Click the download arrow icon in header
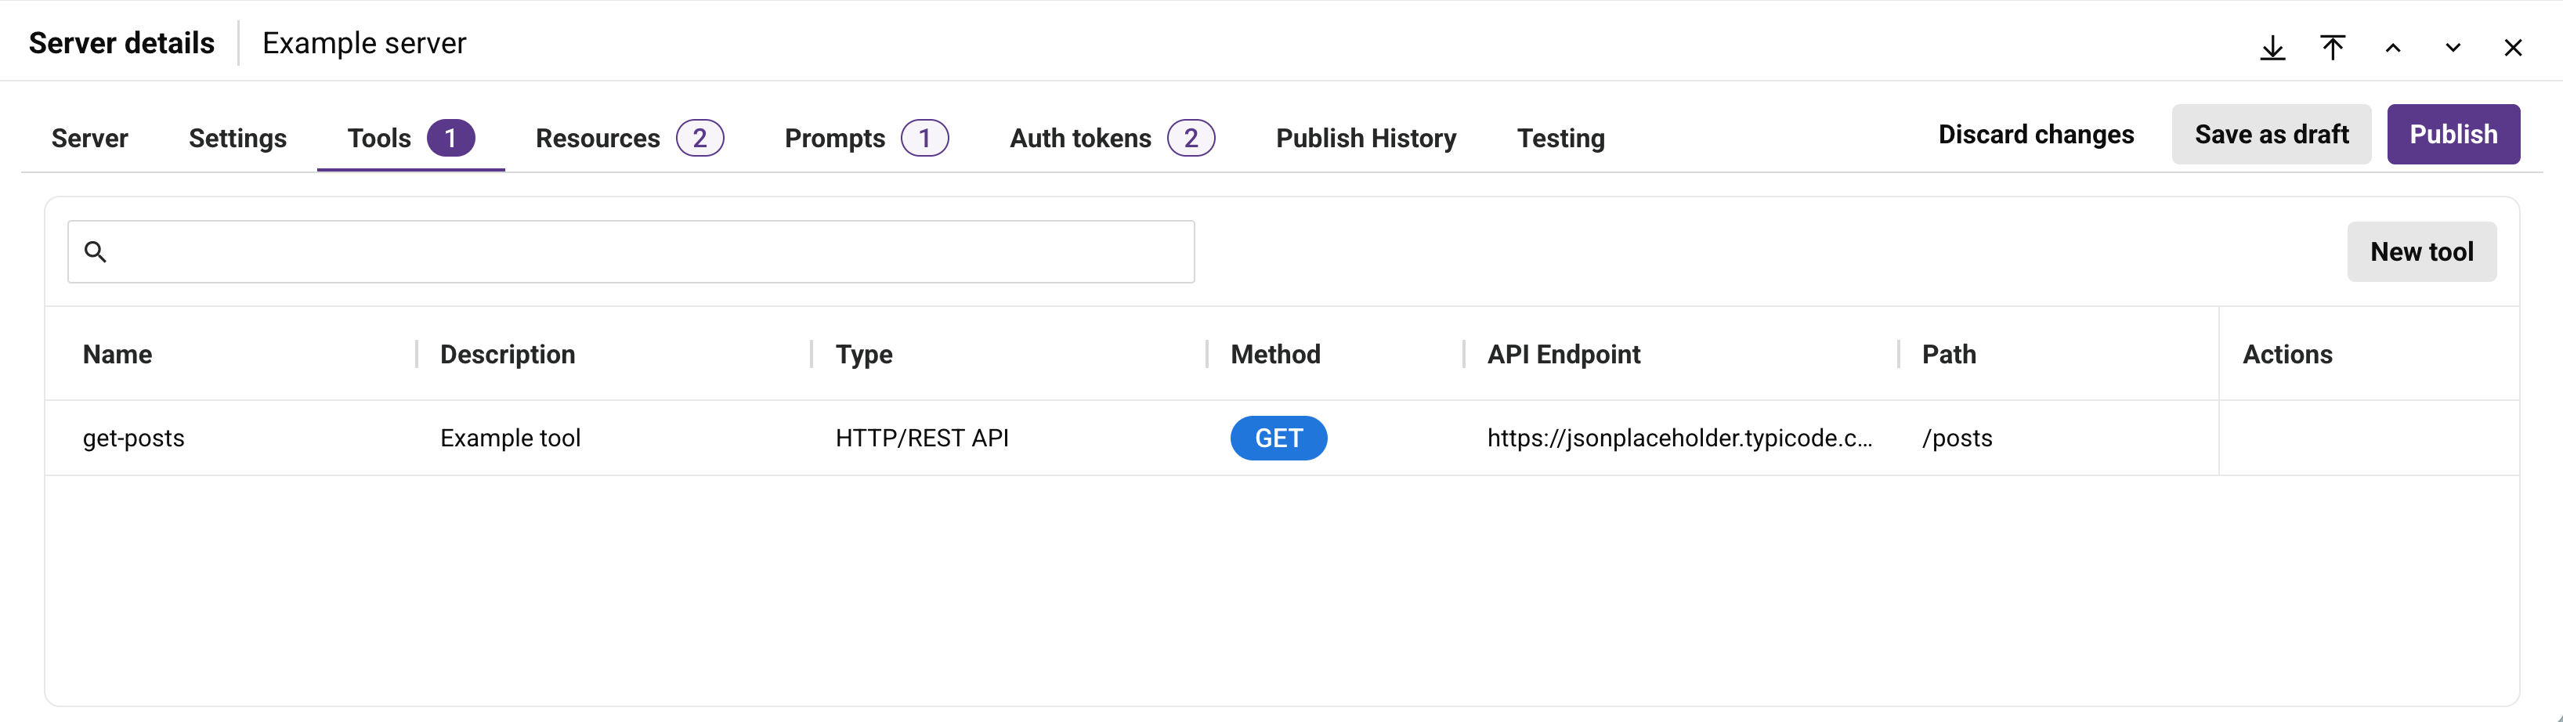 click(2272, 47)
